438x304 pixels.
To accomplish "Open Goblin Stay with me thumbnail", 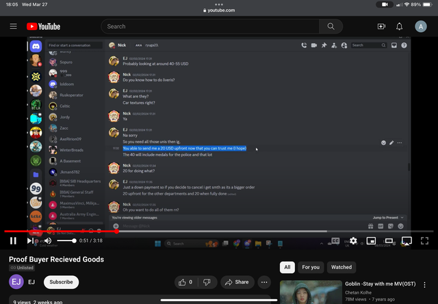I will point(311,292).
